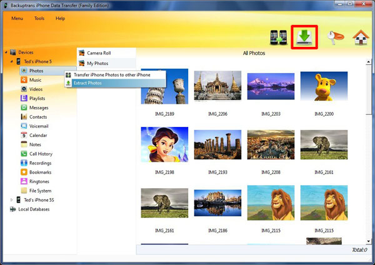Screen dimensions: 375x265
Task: Select the Contacts label in tree
Action: click(x=38, y=117)
